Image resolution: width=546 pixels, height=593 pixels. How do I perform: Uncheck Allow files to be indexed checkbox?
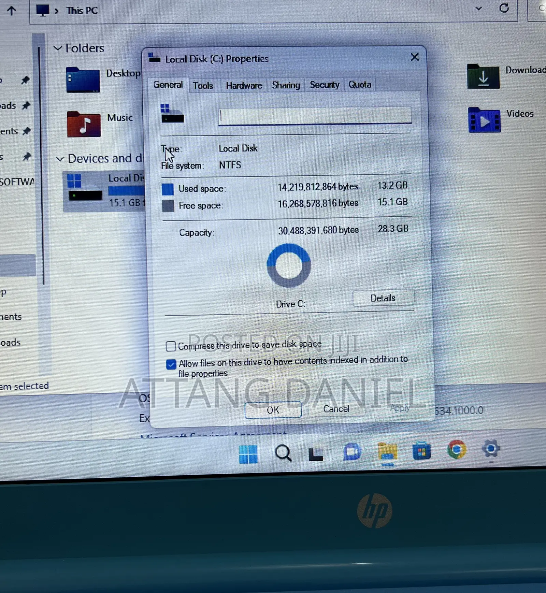tap(171, 364)
